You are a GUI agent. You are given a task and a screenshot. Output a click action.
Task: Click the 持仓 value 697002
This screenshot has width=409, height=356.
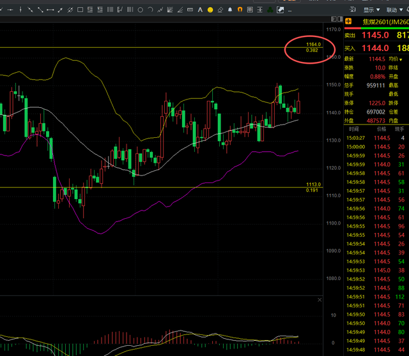click(x=376, y=112)
